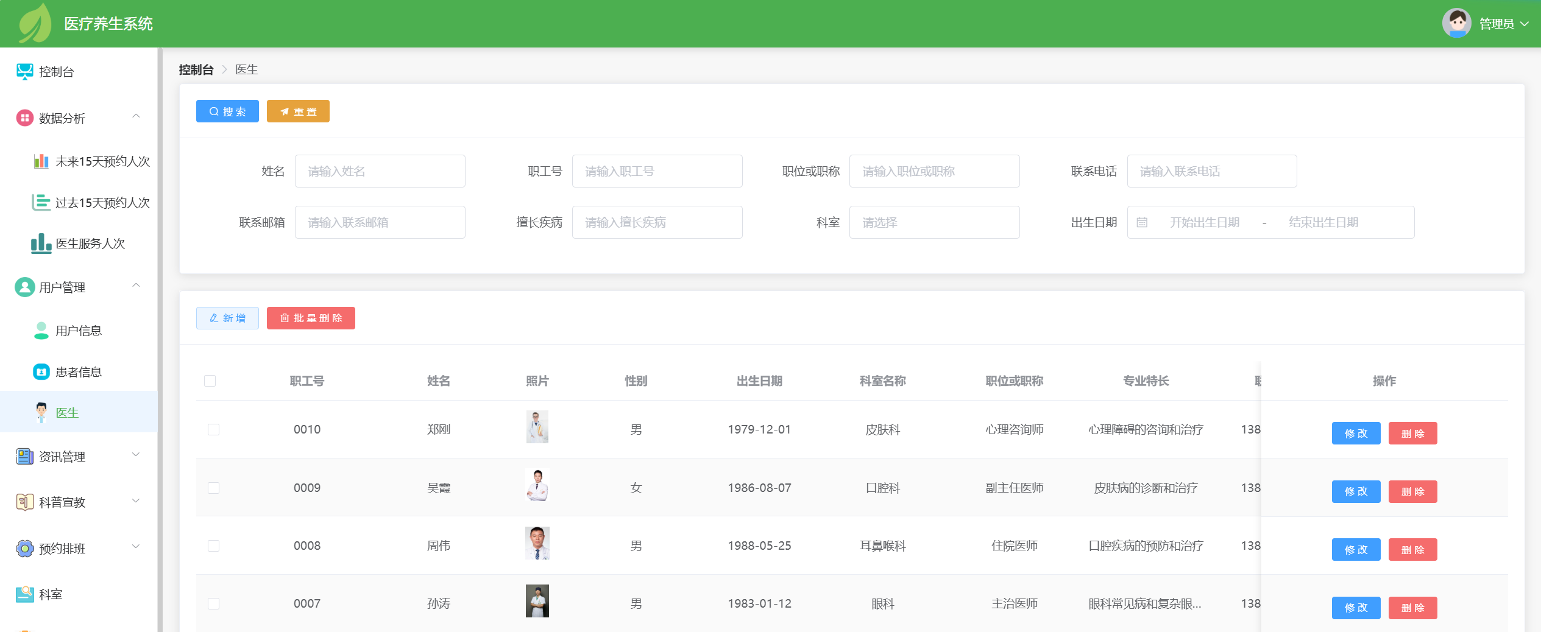Image resolution: width=1541 pixels, height=632 pixels.
Task: Expand the 科普宣教 menu chevron
Action: pos(136,500)
